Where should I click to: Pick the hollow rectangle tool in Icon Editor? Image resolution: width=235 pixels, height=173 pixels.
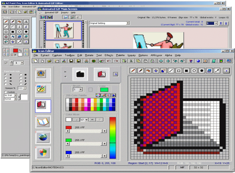179,71
